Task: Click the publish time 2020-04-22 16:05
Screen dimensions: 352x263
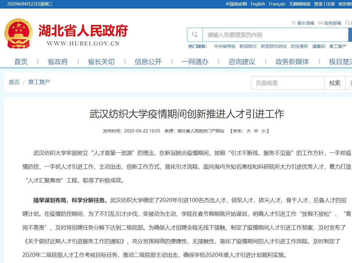Action: point(142,131)
